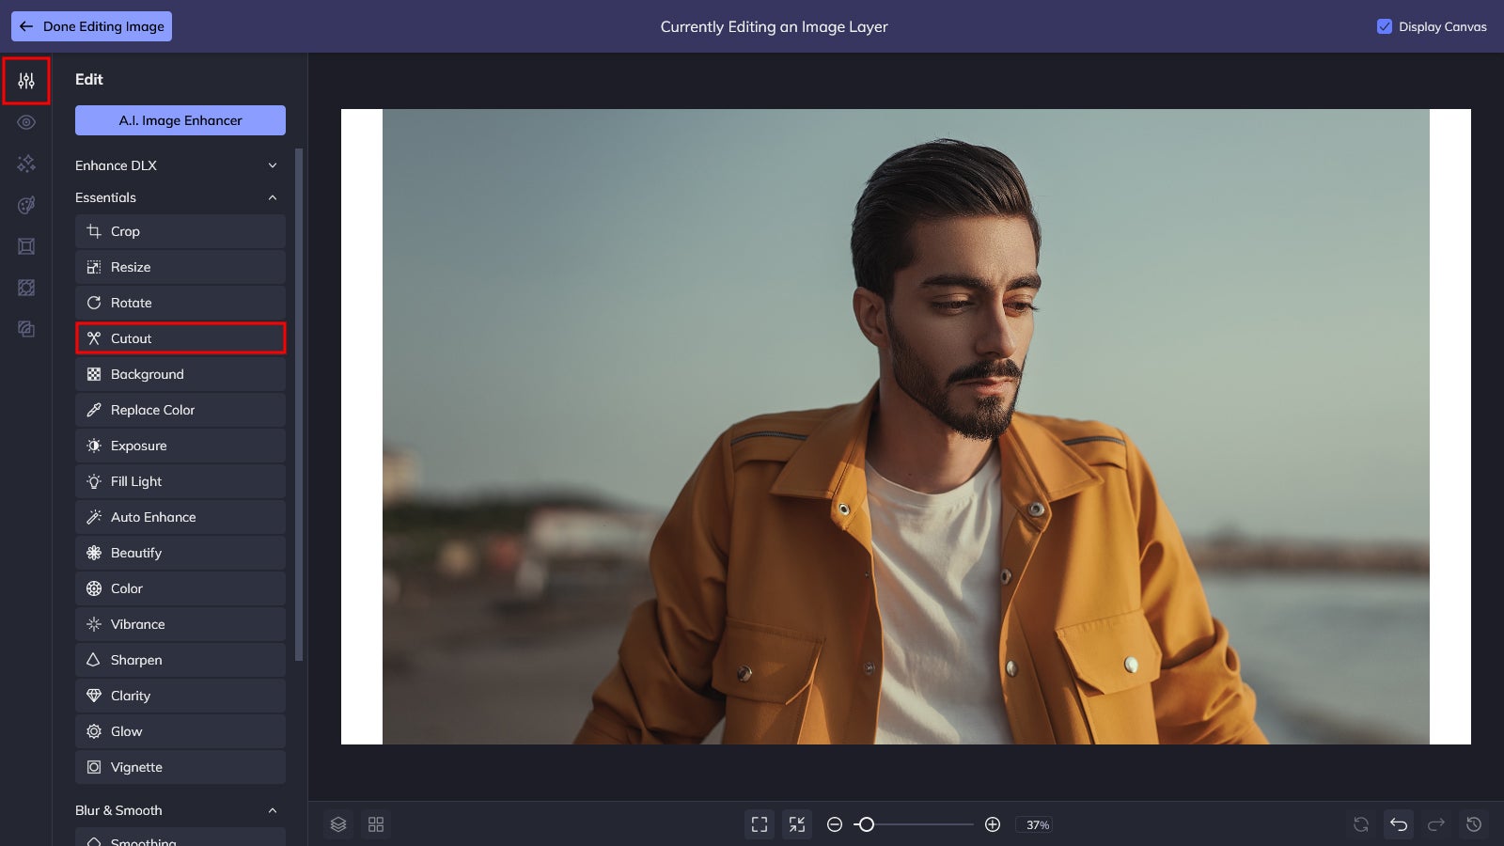
Task: Open the Effects sparkles panel
Action: [x=25, y=164]
